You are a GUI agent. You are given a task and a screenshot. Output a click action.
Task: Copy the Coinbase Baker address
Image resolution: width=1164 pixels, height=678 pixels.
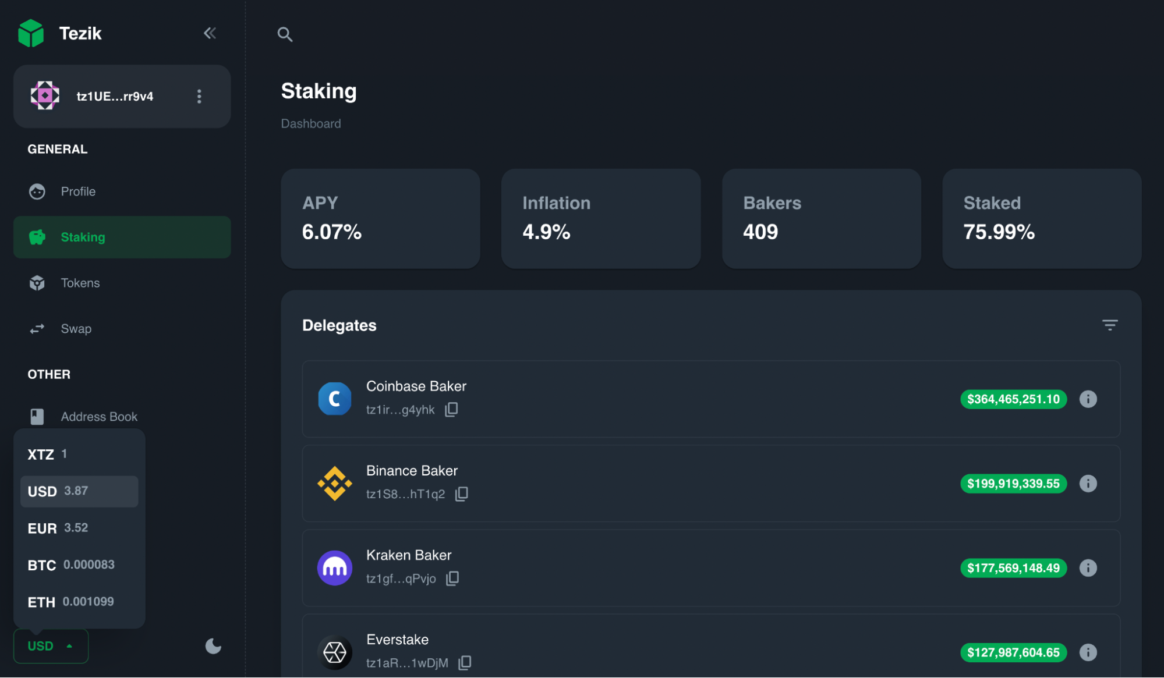pos(451,410)
